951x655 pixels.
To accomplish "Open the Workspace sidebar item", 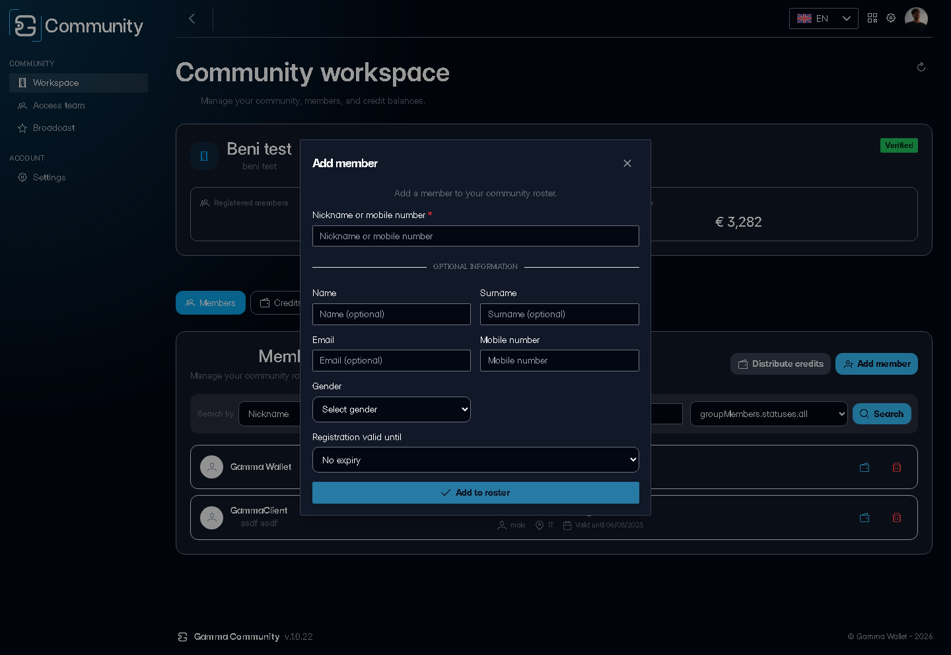I will [x=79, y=83].
